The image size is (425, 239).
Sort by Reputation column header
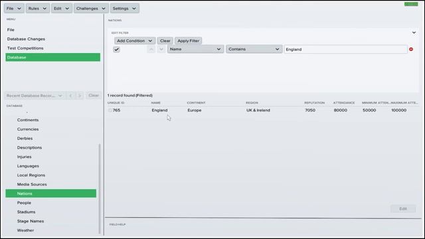coord(314,103)
